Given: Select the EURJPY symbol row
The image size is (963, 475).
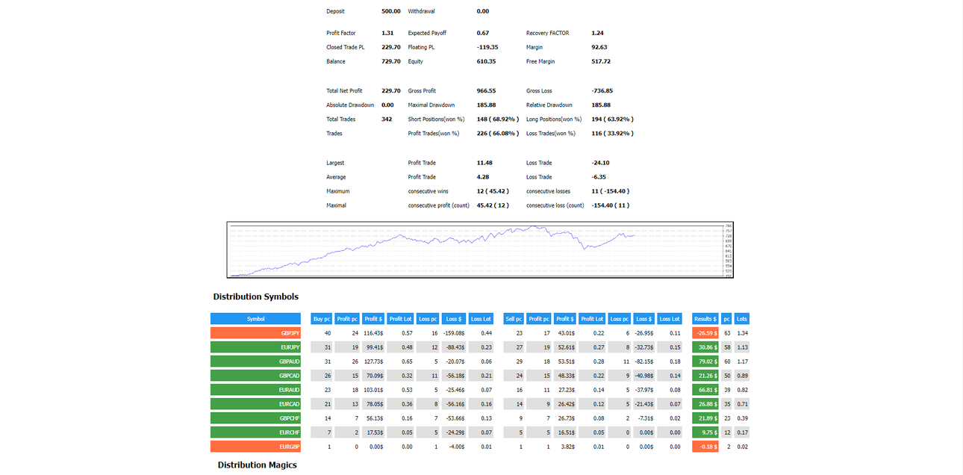Looking at the screenshot, I should pos(255,347).
